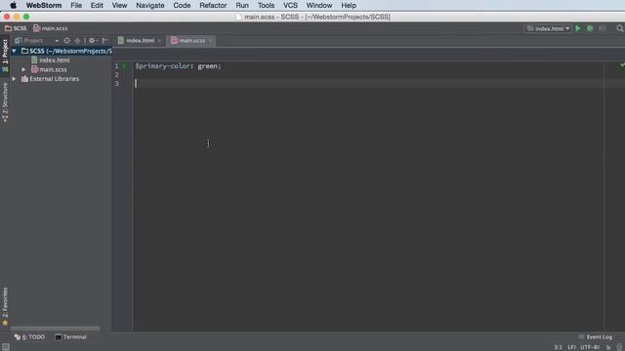Open the File menu
This screenshot has height=351, width=625.
coord(76,5)
